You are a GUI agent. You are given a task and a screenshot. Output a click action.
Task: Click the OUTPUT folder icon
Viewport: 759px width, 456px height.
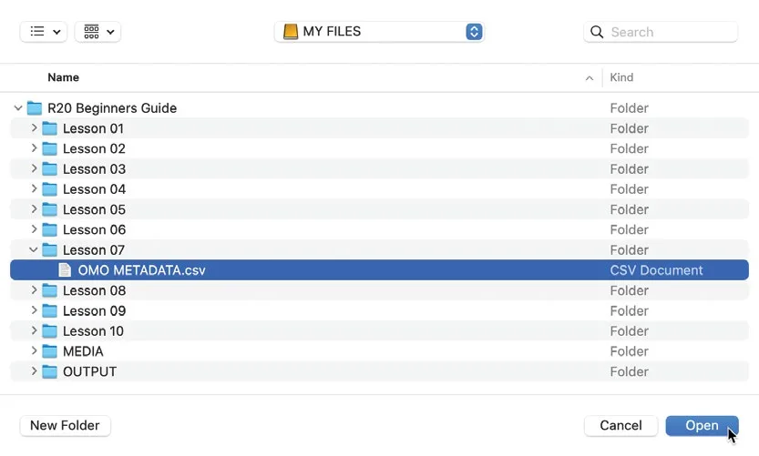click(x=49, y=371)
